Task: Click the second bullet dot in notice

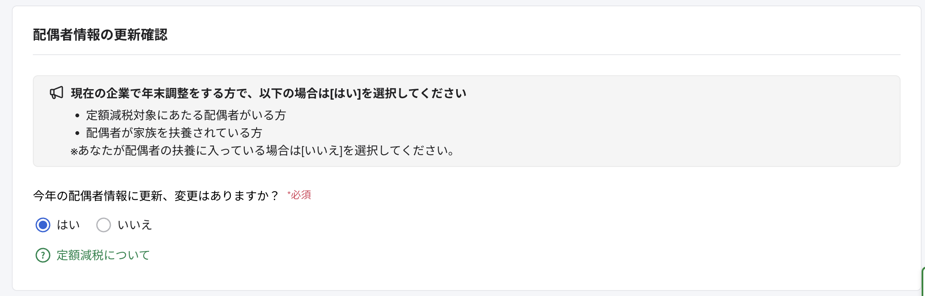Action: point(77,133)
